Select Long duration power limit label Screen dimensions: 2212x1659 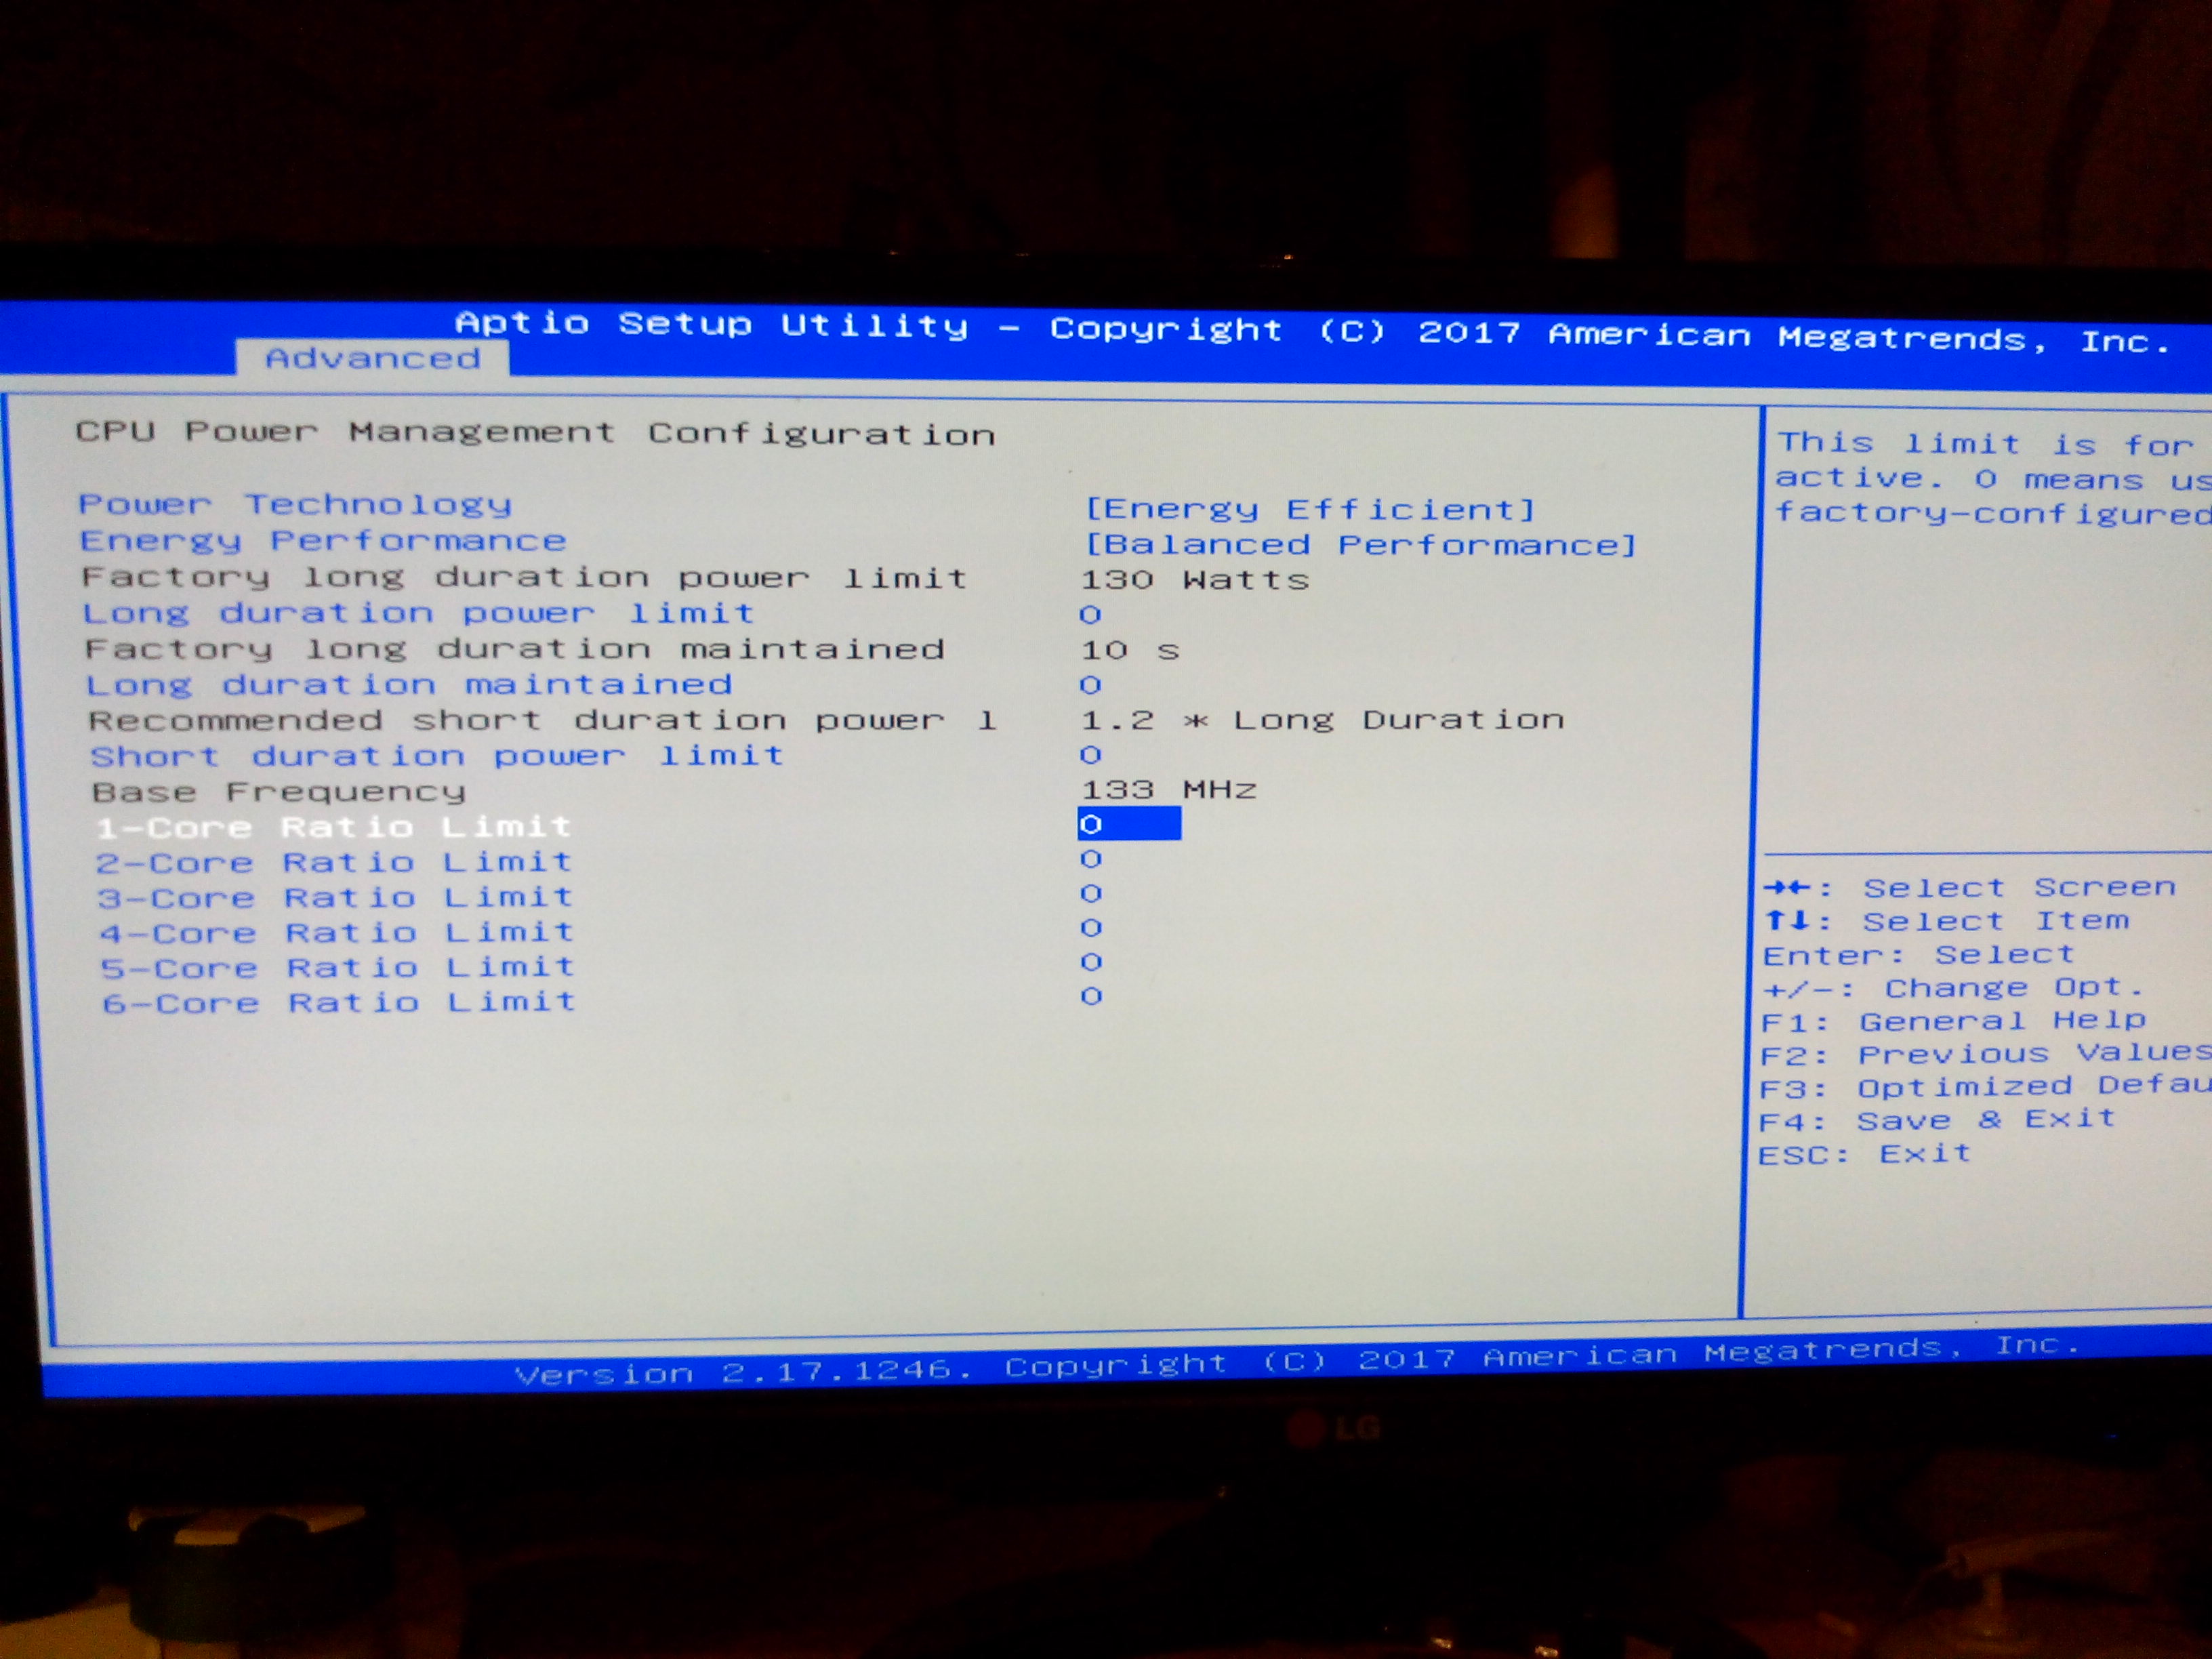[x=418, y=613]
